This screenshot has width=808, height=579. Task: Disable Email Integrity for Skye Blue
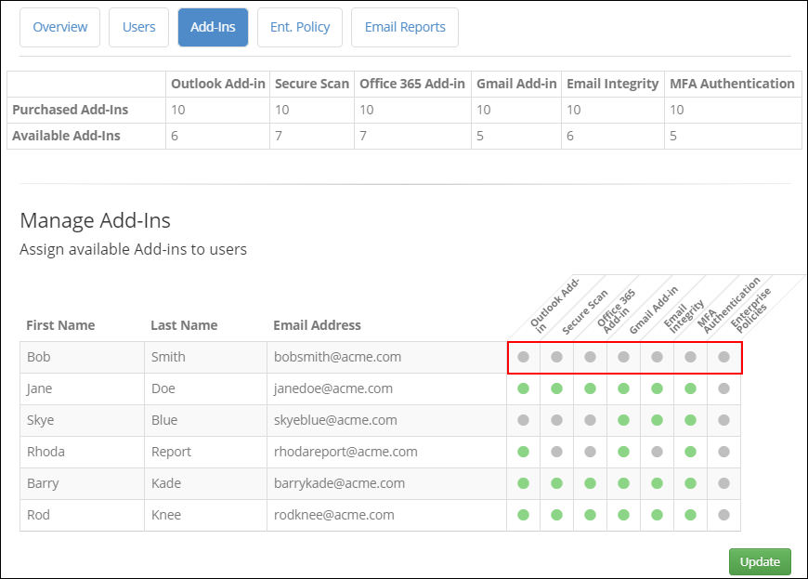(x=657, y=420)
